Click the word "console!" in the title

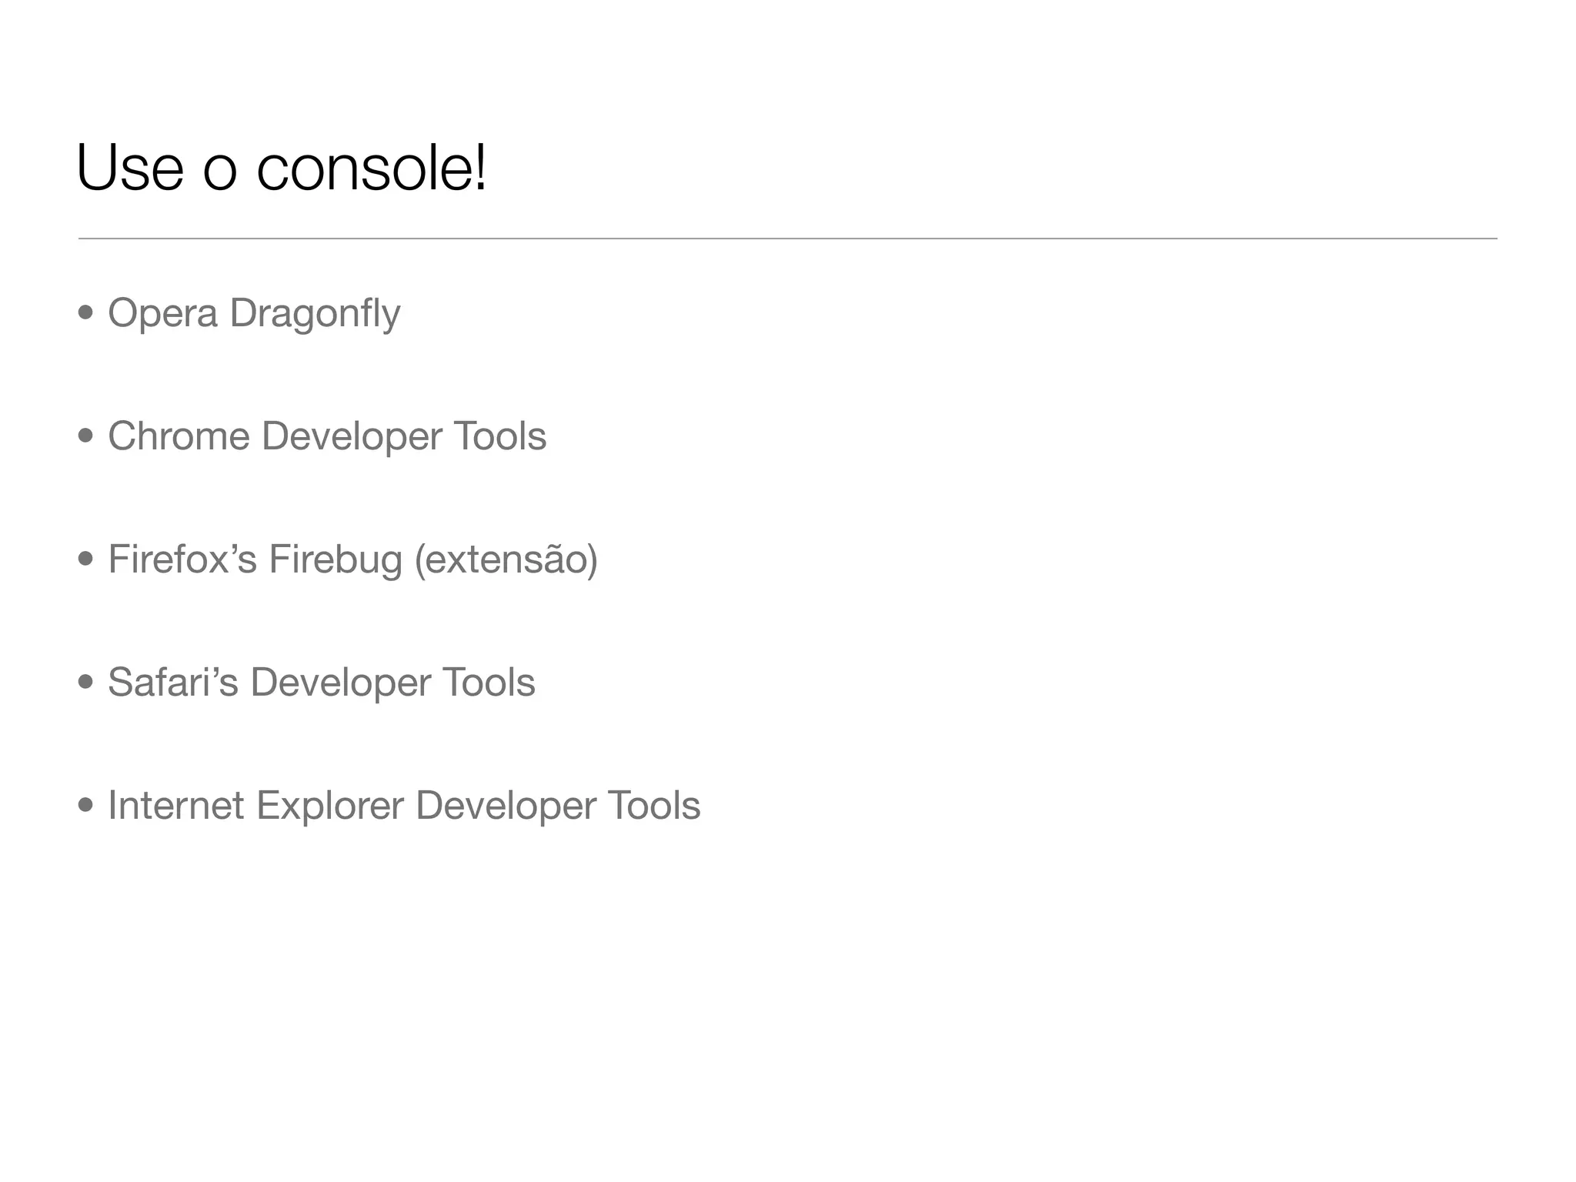click(x=372, y=168)
